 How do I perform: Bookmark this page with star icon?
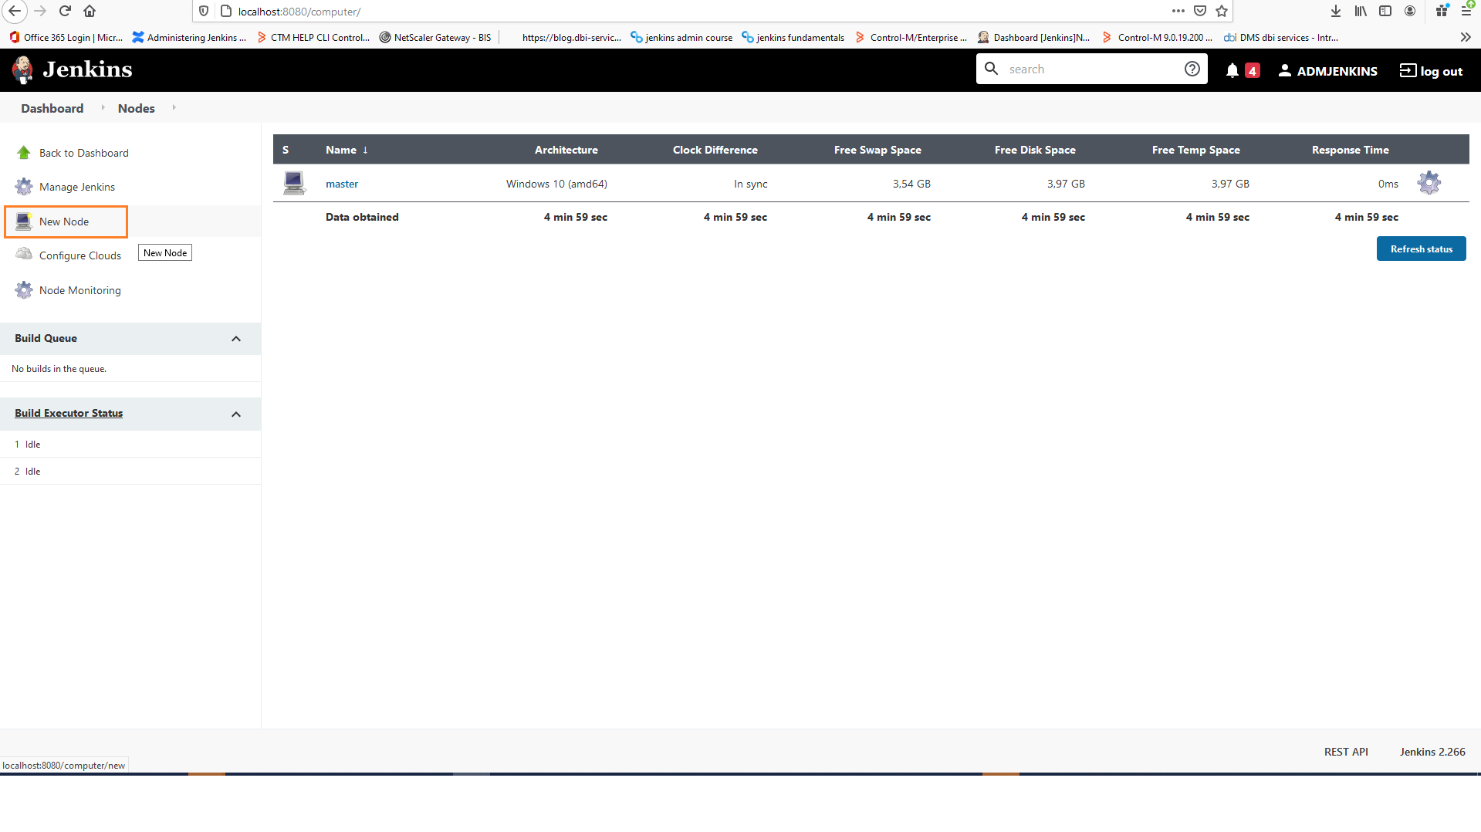(x=1222, y=11)
